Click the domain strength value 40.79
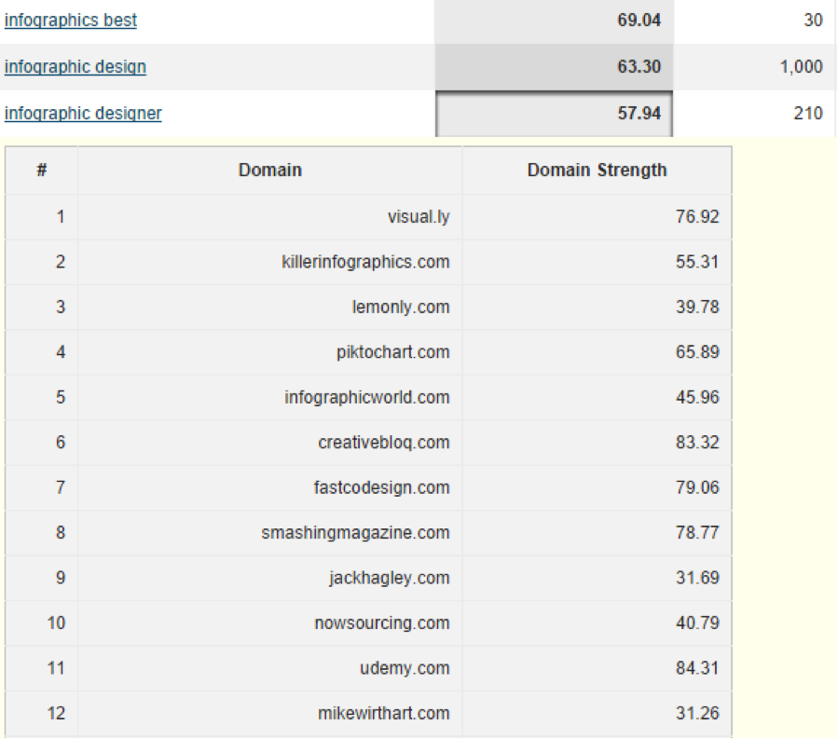The width and height of the screenshot is (838, 739). (x=697, y=623)
